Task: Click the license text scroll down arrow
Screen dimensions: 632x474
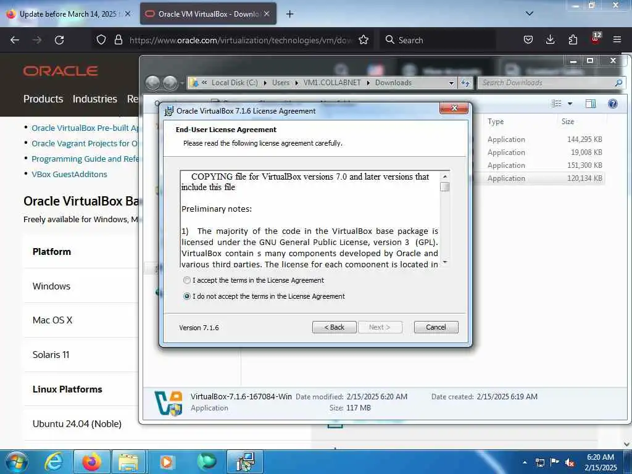Action: pos(444,262)
